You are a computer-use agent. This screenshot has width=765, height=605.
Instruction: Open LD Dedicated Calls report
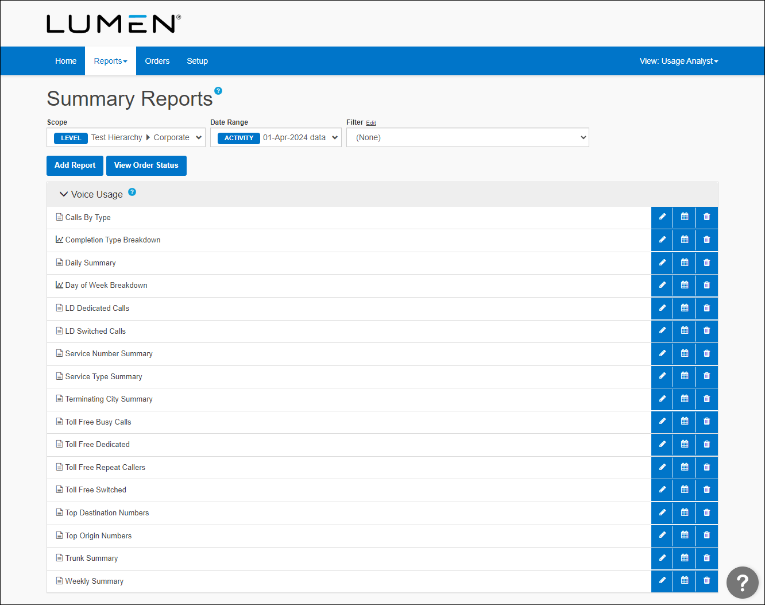(97, 308)
